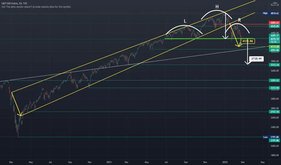281x165 pixels.
Task: Click the 4545.85 price axis label
Action: coord(275,26)
